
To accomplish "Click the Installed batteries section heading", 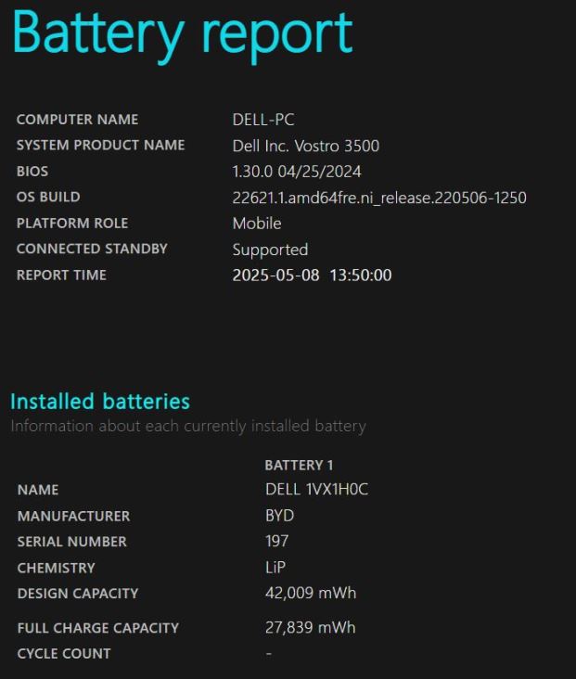I will pyautogui.click(x=100, y=402).
